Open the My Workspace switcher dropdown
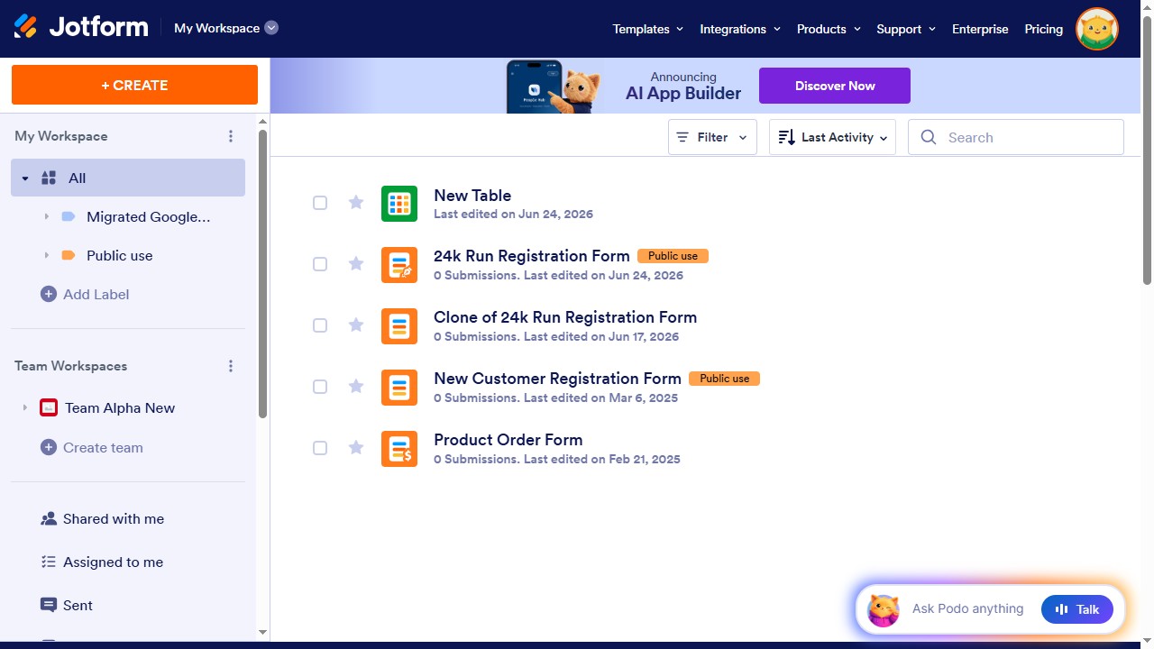The width and height of the screenshot is (1154, 649). click(226, 28)
